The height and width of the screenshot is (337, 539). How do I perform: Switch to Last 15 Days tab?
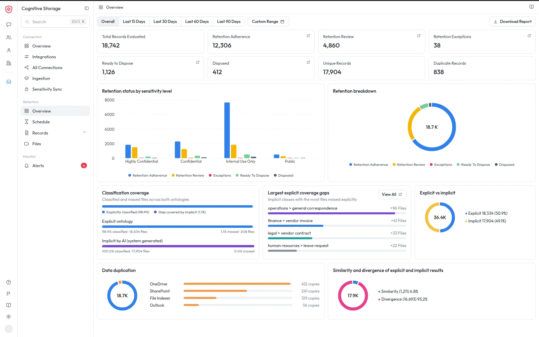[134, 22]
